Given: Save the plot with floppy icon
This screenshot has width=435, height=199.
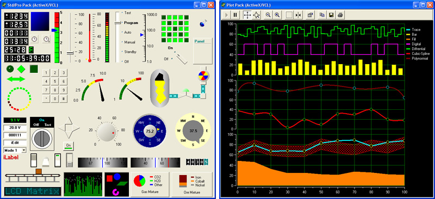Looking at the screenshot, I should [x=331, y=15].
